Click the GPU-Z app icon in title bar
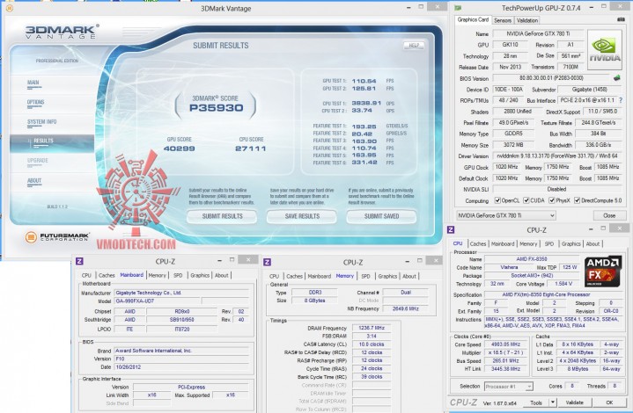The height and width of the screenshot is (413, 633). pyautogui.click(x=458, y=8)
